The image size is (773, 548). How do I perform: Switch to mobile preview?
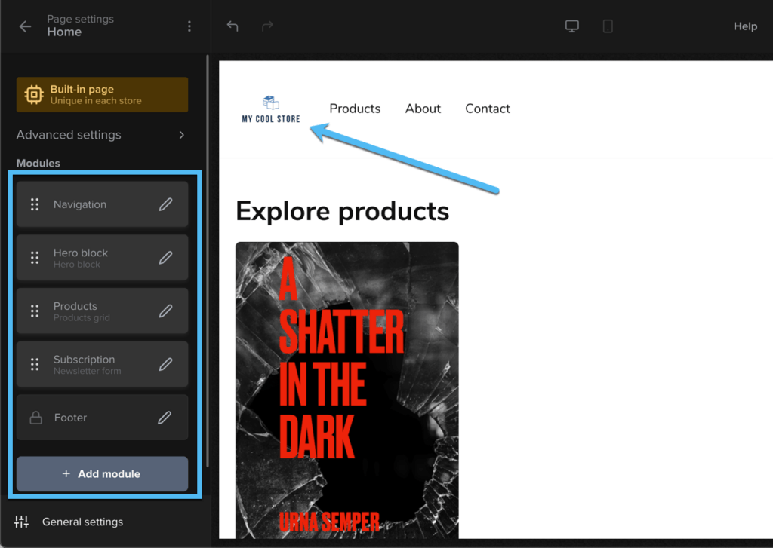[x=608, y=26]
